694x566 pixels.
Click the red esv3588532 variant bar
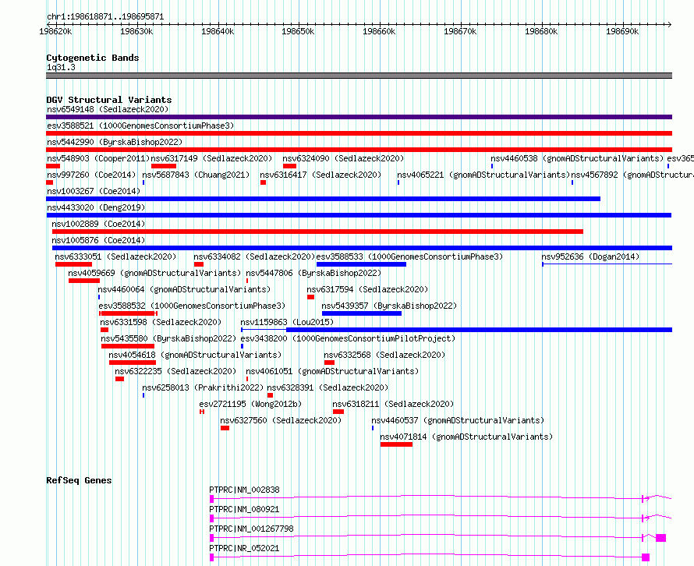[x=129, y=313]
